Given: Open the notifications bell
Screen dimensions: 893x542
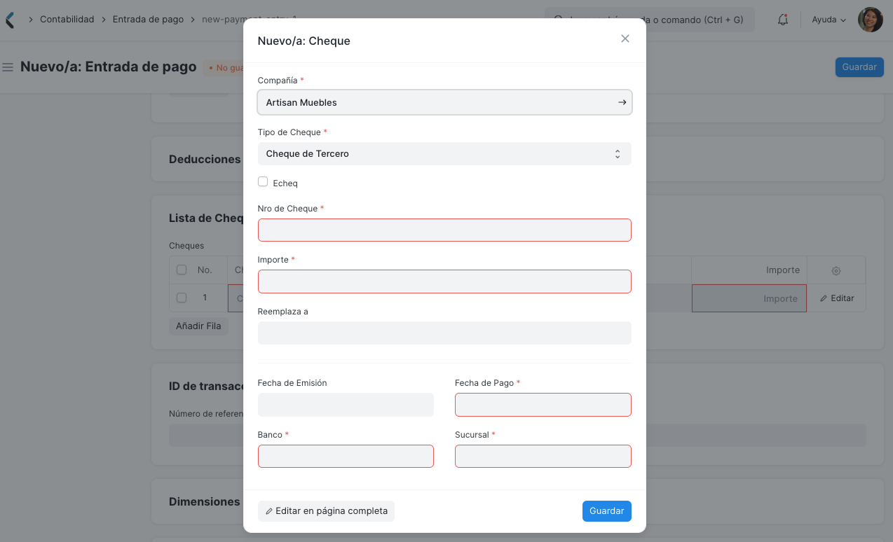Looking at the screenshot, I should pyautogui.click(x=783, y=20).
